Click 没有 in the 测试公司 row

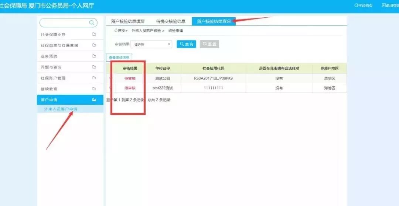pyautogui.click(x=279, y=78)
